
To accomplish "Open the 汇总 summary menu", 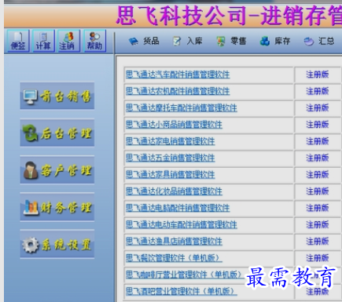I will coord(319,42).
